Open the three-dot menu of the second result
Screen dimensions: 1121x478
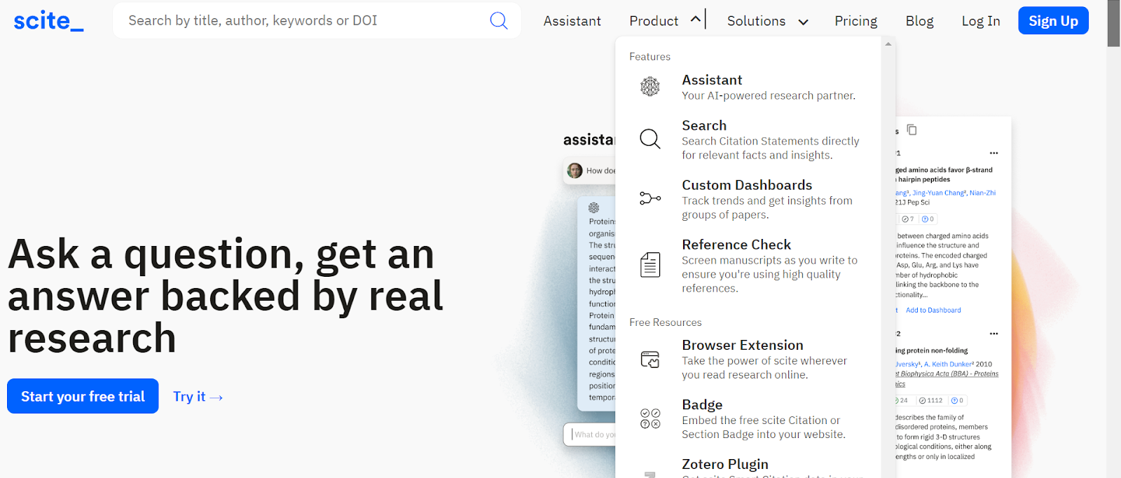coord(993,334)
